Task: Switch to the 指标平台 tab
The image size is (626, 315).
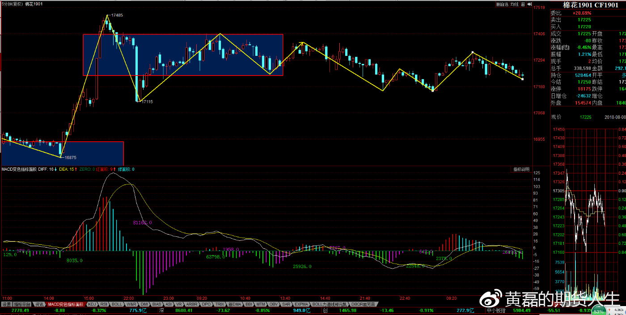Action: click(x=22, y=304)
